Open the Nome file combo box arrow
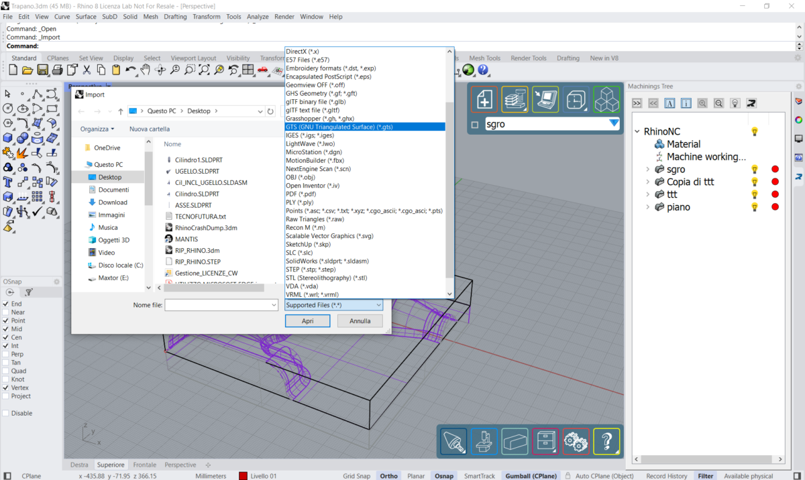Viewport: 805px width, 480px height. point(273,305)
